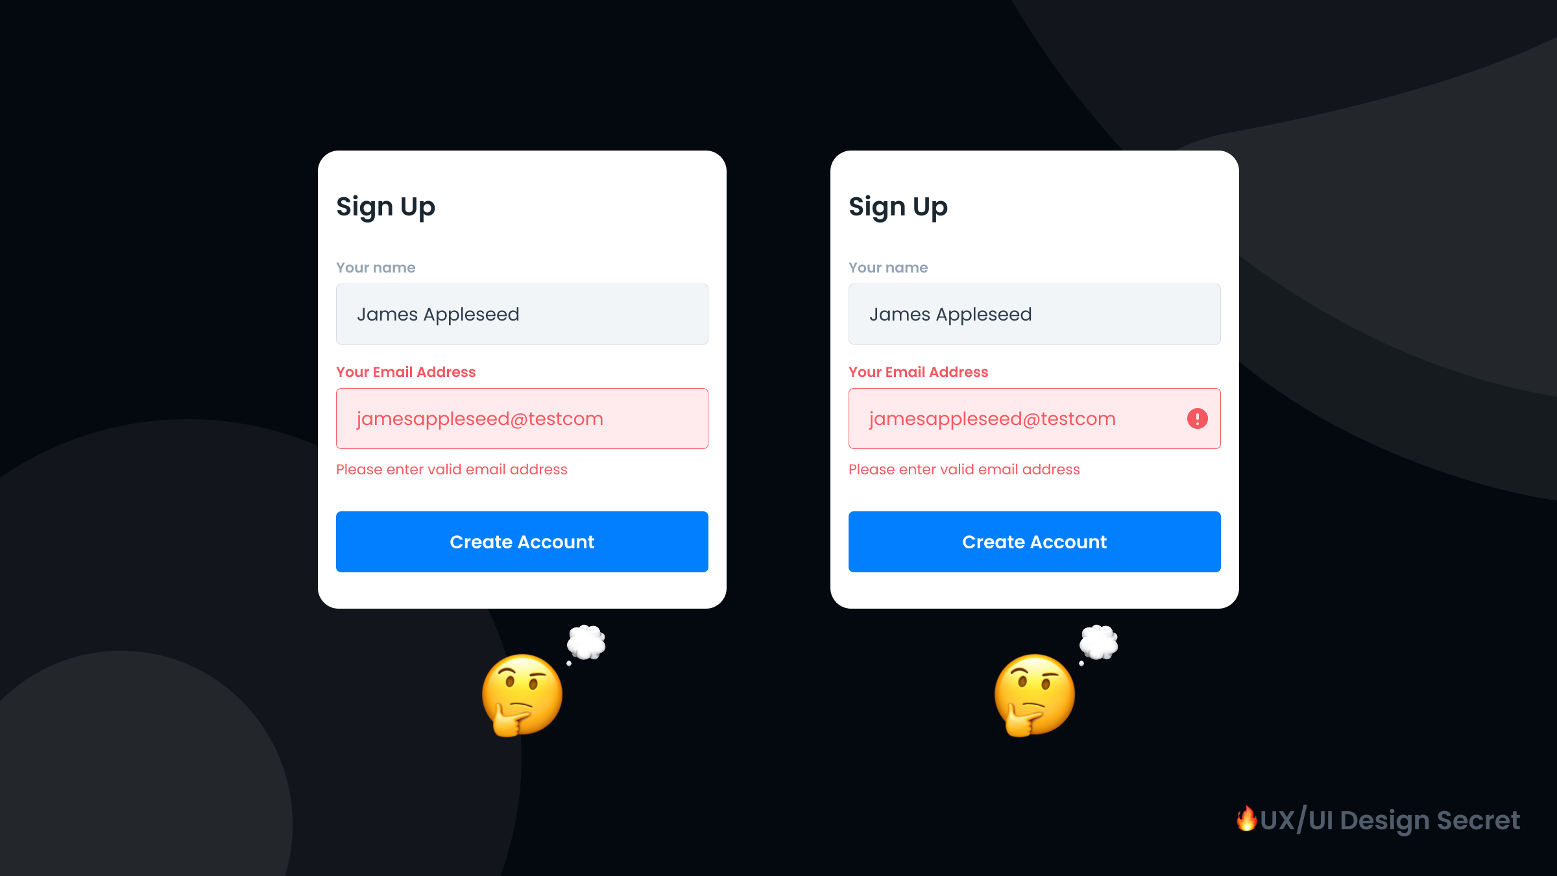Click the 'Your name' field on left form
This screenshot has width=1557, height=876.
coord(522,313)
